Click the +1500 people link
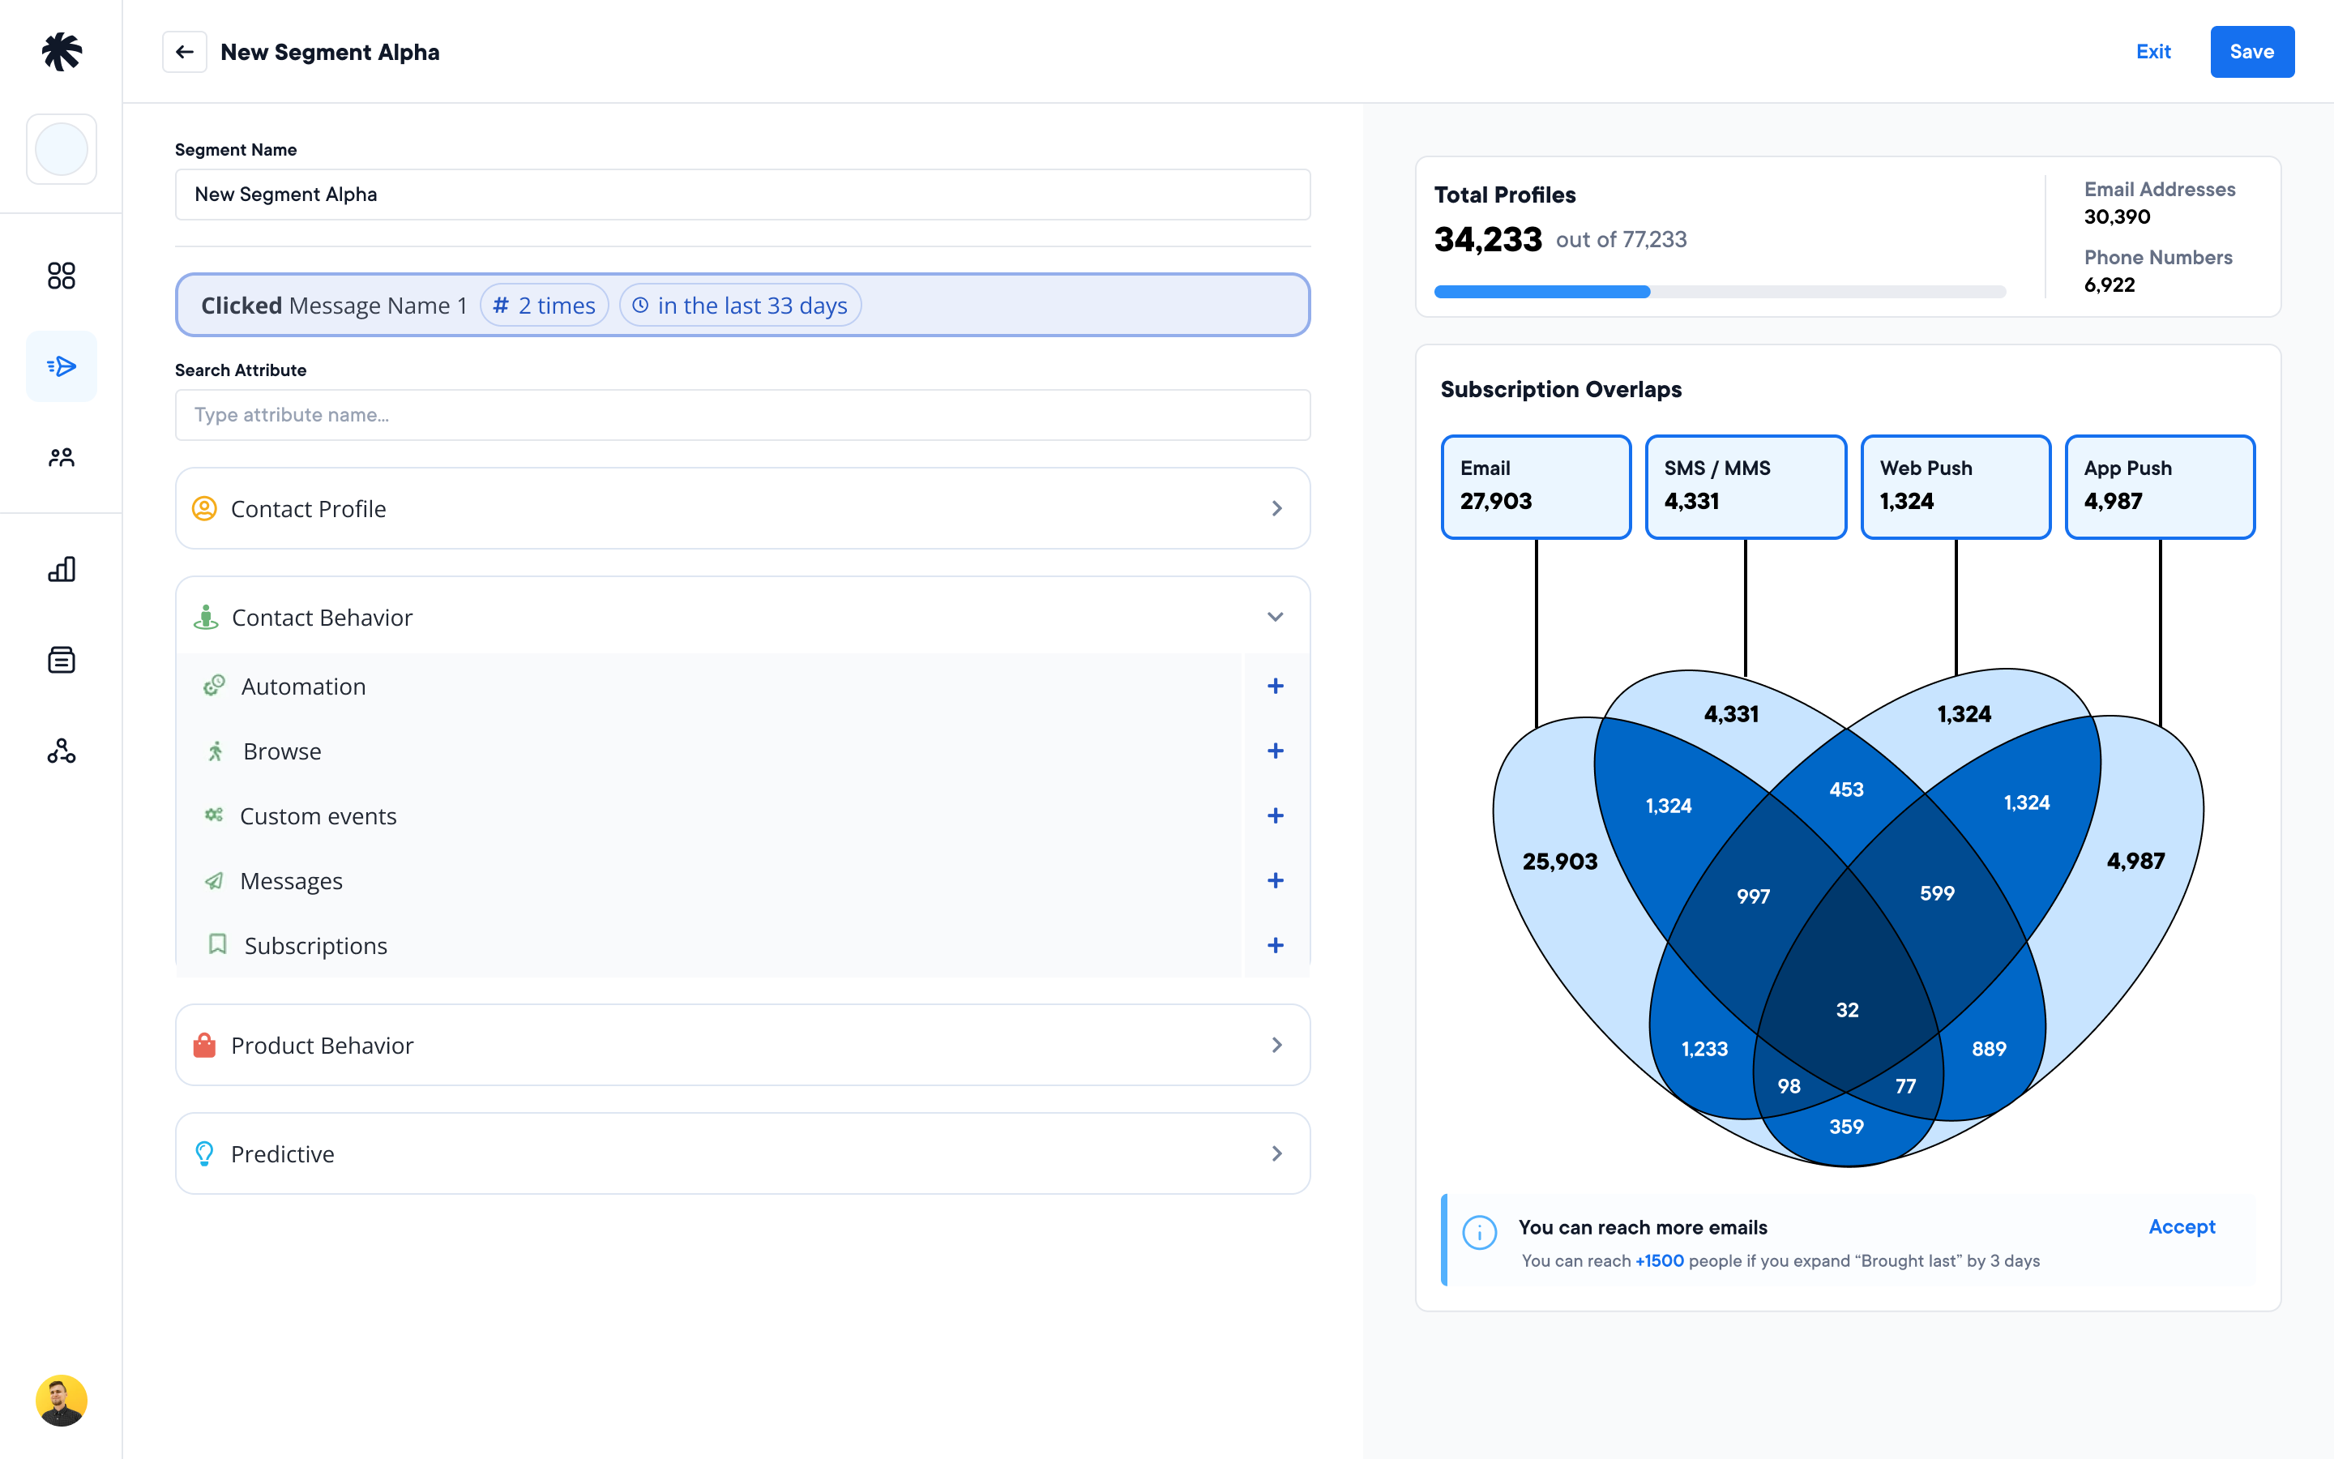Screen dimensions: 2334x1459 coord(1659,1261)
